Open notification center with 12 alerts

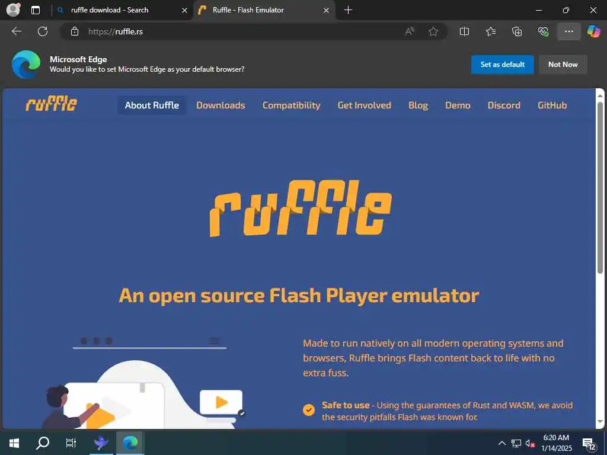click(589, 444)
